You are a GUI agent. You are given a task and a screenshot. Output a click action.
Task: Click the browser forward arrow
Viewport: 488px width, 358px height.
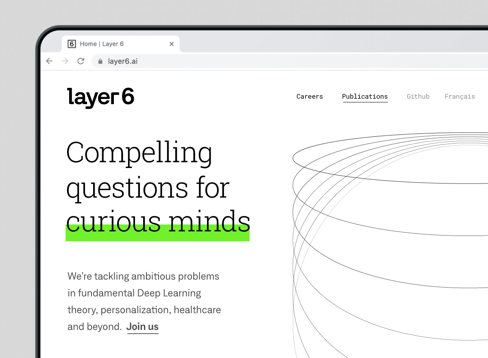(65, 61)
